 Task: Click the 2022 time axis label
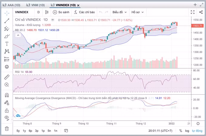[x=171, y=124]
